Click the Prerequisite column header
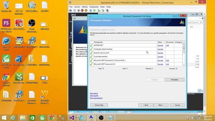The width and height of the screenshot is (215, 121). [125, 42]
